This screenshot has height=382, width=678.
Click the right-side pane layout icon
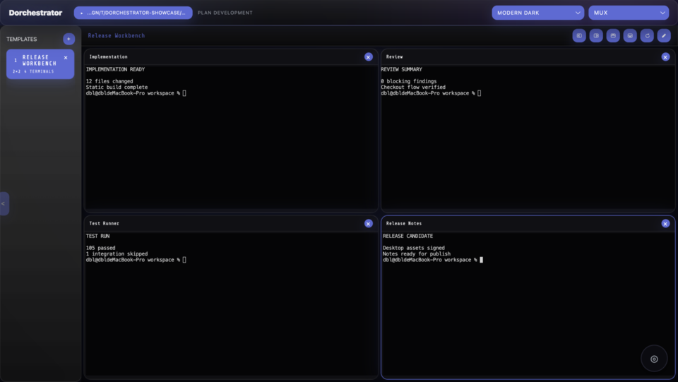[x=596, y=35]
